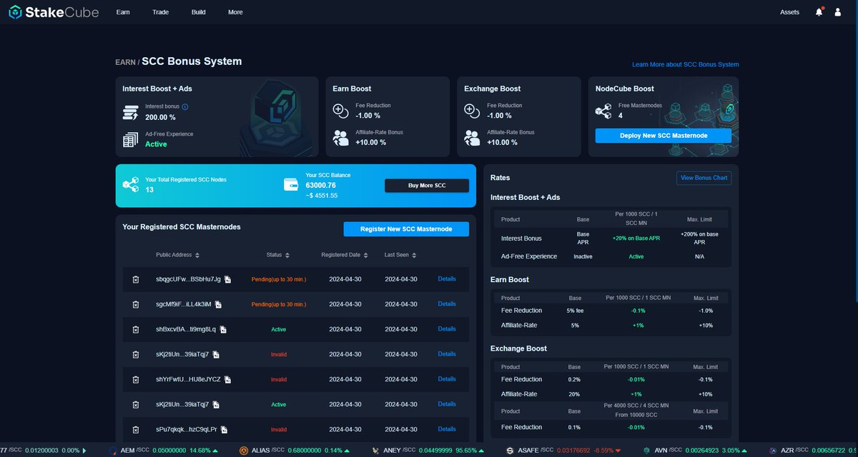Click the Free Masternodes value 4
Image resolution: width=858 pixels, height=457 pixels.
(620, 116)
